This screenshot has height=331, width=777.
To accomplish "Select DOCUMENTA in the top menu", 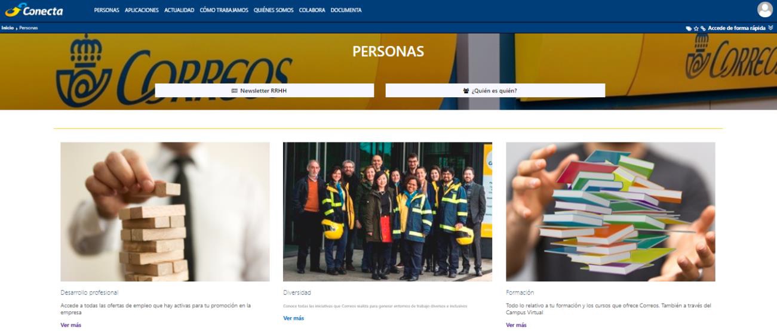I will [346, 10].
